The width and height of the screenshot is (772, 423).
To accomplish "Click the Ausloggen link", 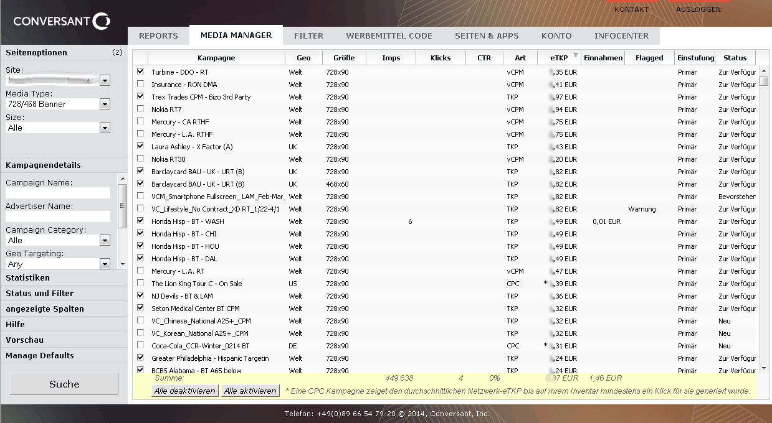I will (698, 9).
